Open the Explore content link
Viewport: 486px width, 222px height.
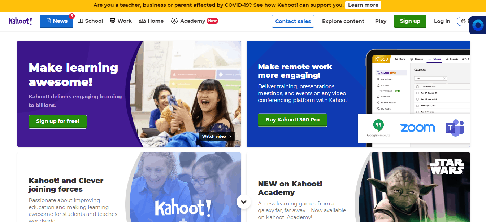click(x=343, y=21)
